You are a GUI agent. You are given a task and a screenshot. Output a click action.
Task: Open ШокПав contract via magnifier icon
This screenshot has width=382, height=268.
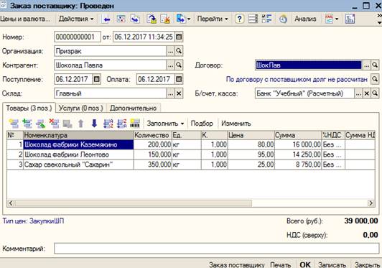tap(375, 65)
